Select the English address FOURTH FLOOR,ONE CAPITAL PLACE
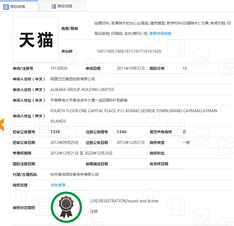234x226 pixels. (x=83, y=111)
